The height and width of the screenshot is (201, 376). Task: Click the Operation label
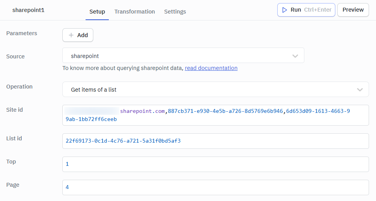point(19,87)
